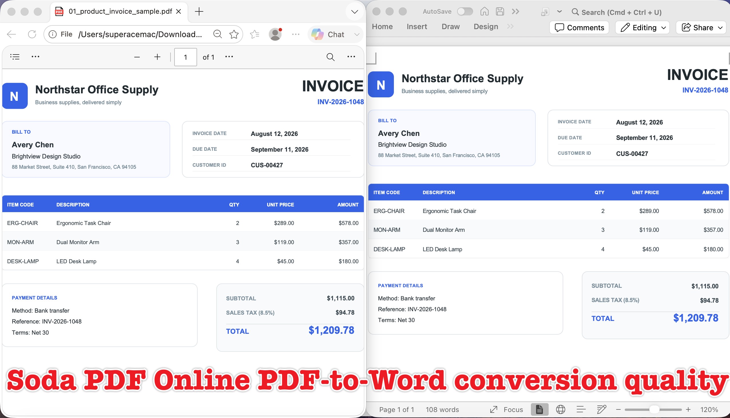The image size is (730, 418).
Task: Add this page to favorites star
Action: (x=234, y=35)
